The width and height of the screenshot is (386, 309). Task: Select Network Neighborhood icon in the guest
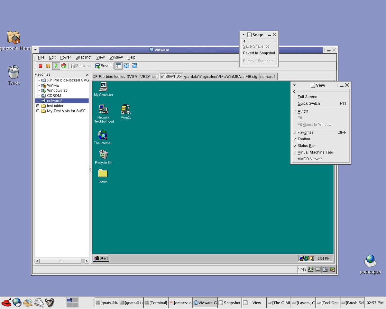(x=104, y=114)
